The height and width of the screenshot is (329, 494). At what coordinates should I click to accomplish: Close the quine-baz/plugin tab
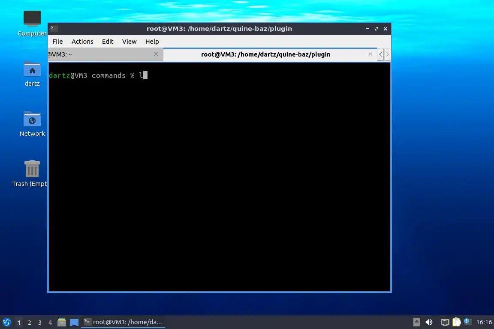click(370, 54)
